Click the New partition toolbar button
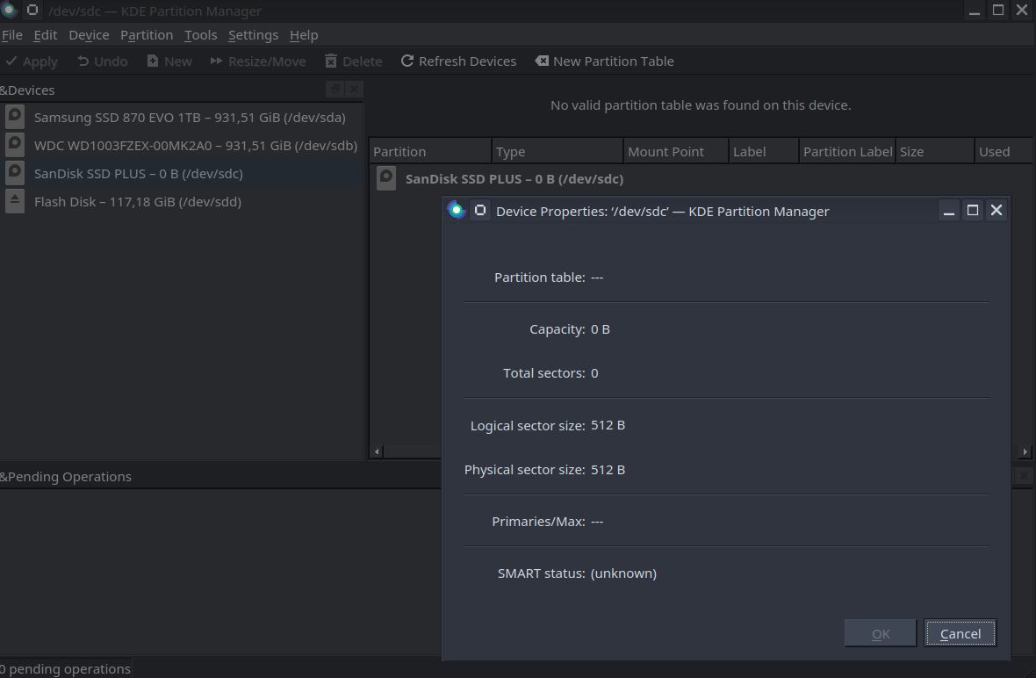Image resolution: width=1036 pixels, height=678 pixels. (x=169, y=61)
